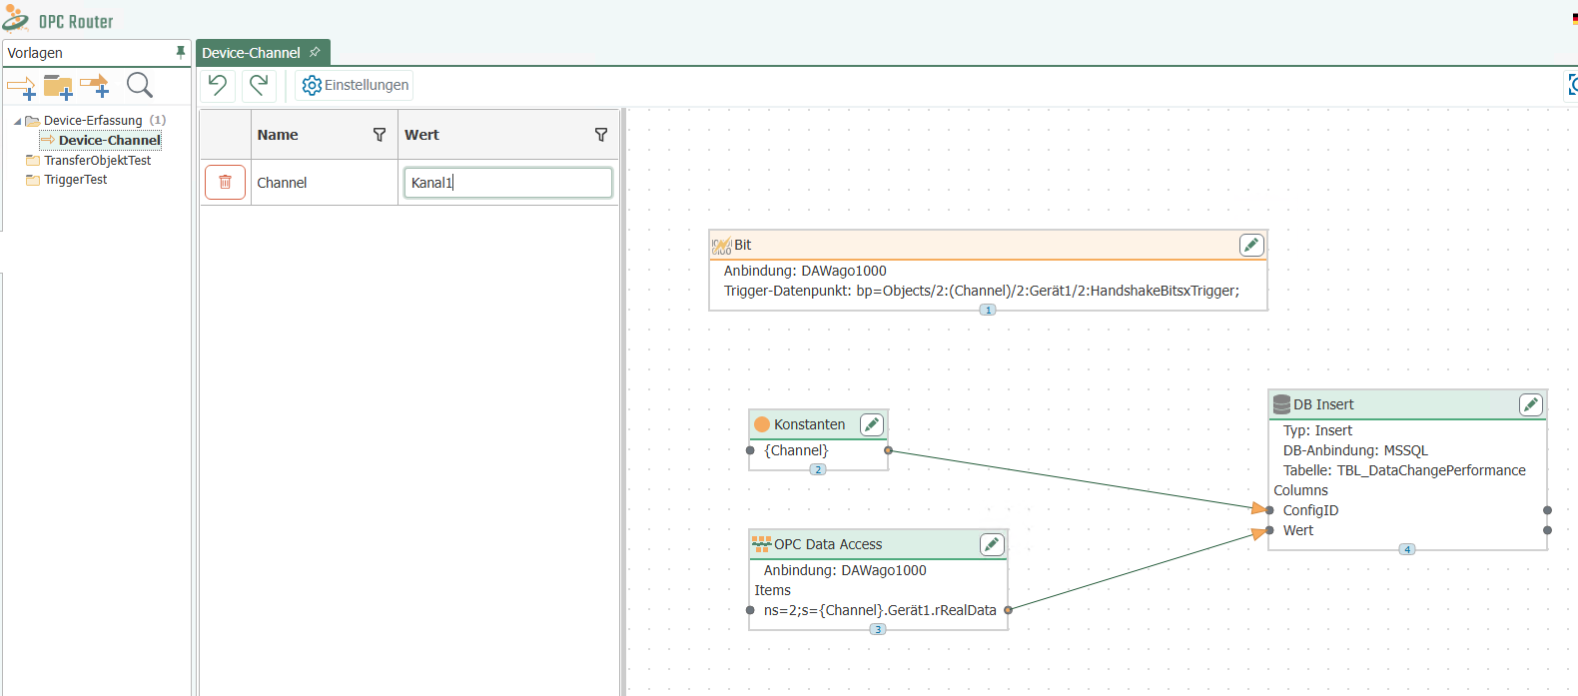Edit the OPC Data Access block
1578x696 pixels.
[991, 544]
